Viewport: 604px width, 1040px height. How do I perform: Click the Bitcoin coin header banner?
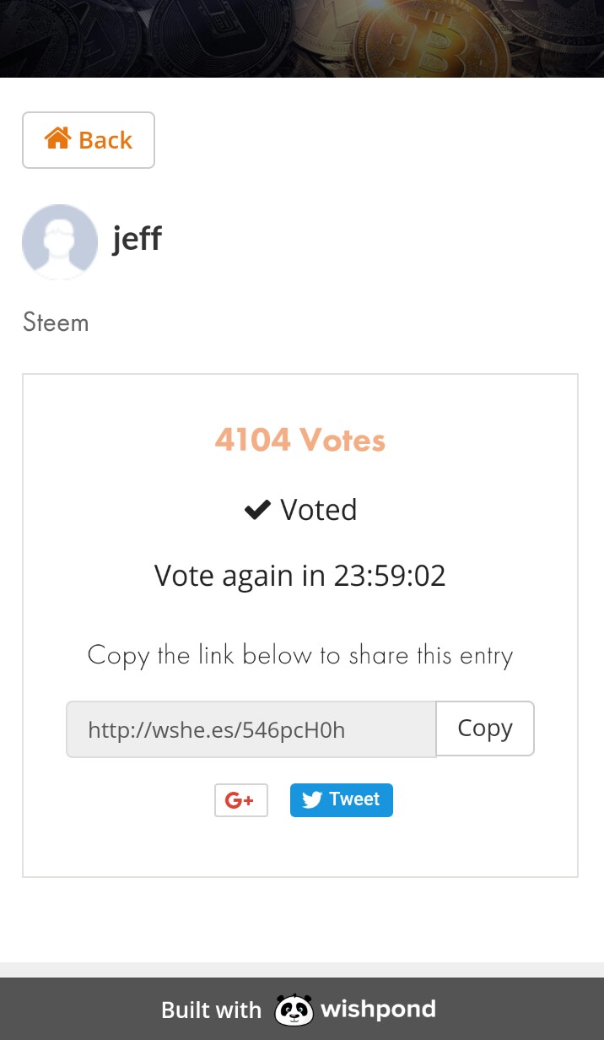point(302,39)
